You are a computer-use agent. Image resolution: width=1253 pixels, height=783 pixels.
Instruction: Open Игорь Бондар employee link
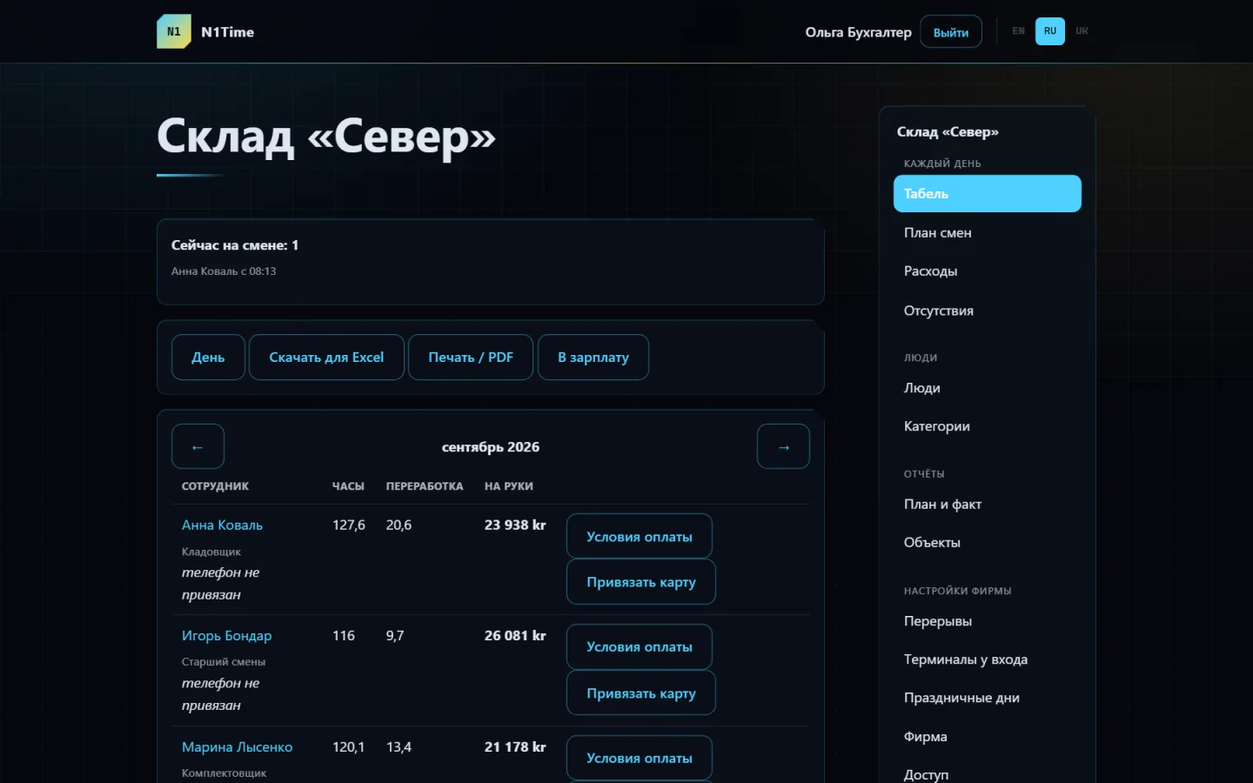pyautogui.click(x=226, y=636)
